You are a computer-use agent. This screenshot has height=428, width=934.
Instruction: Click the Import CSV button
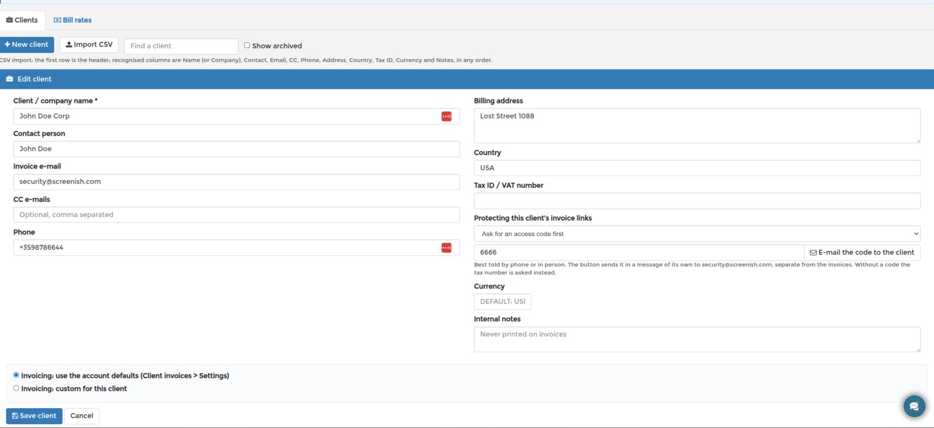point(89,45)
